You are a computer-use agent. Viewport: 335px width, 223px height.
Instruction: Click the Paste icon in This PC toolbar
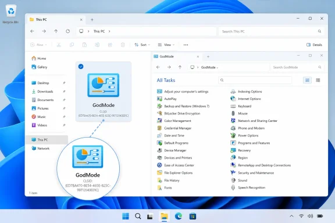(84, 45)
